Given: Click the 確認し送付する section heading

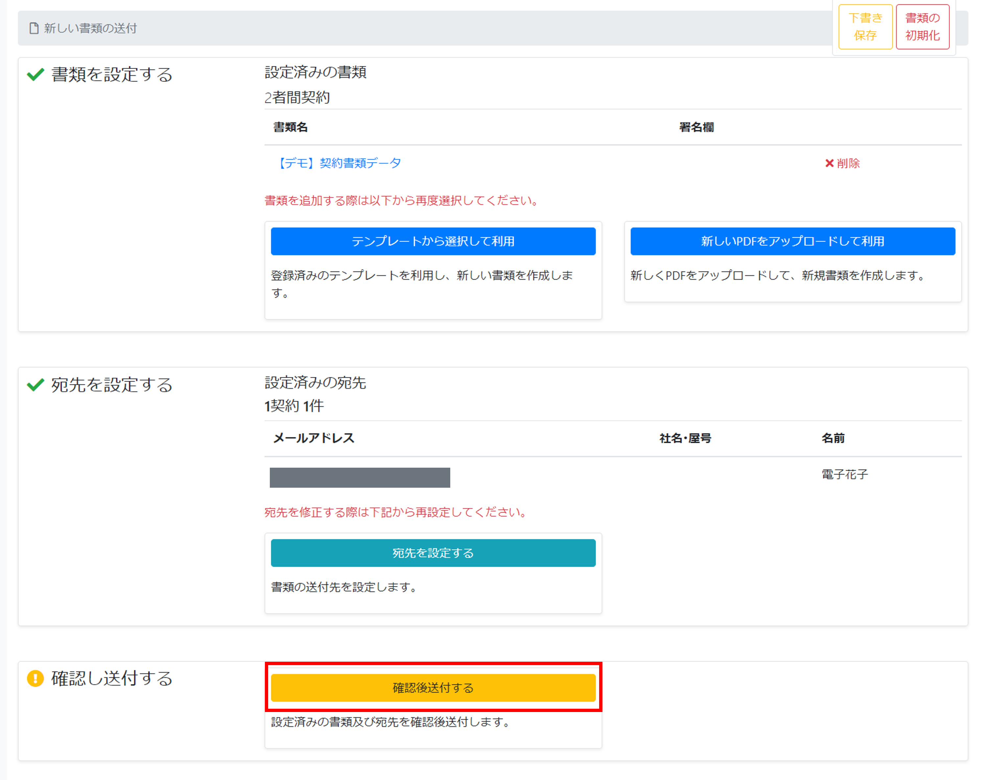Looking at the screenshot, I should (112, 679).
